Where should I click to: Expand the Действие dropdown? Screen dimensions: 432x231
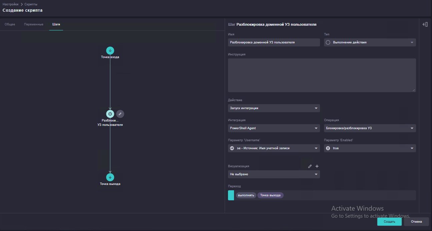[274, 108]
